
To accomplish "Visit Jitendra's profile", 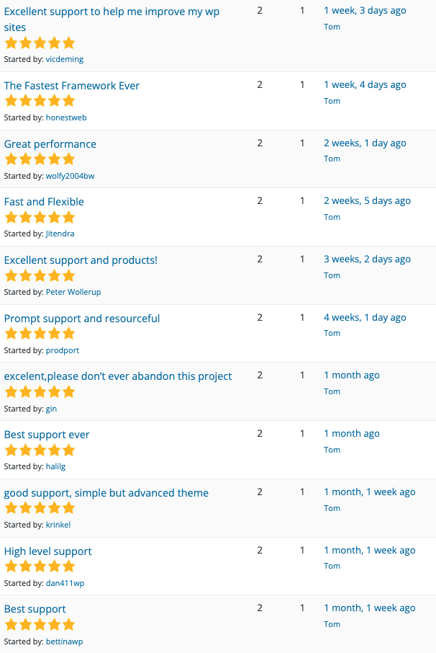I will coord(60,234).
